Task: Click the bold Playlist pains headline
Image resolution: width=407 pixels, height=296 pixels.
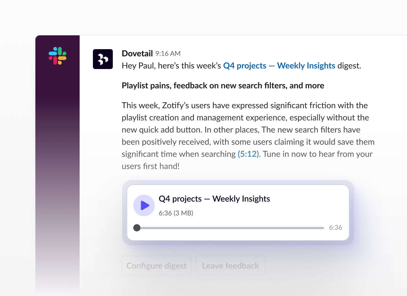Action: (x=223, y=86)
